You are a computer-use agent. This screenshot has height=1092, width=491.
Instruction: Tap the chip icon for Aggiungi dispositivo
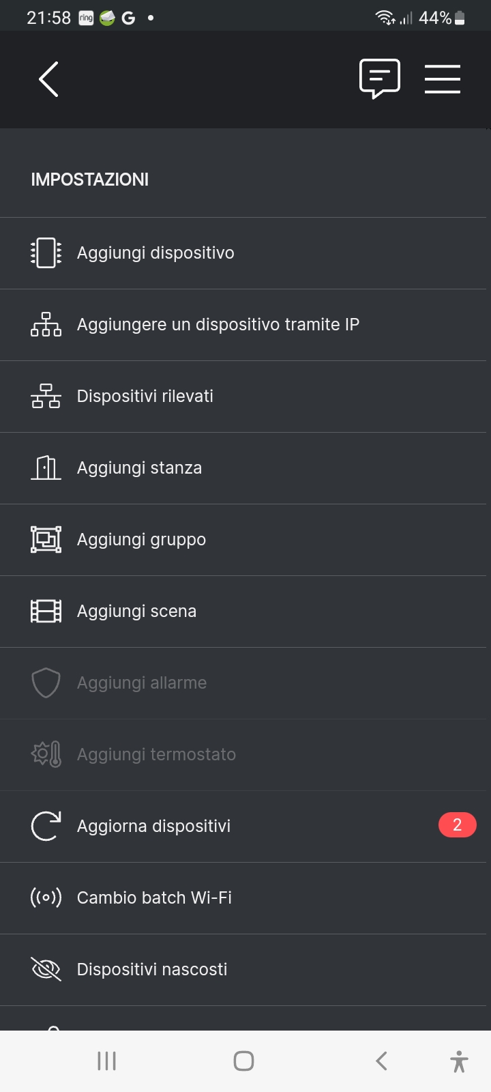click(x=46, y=253)
